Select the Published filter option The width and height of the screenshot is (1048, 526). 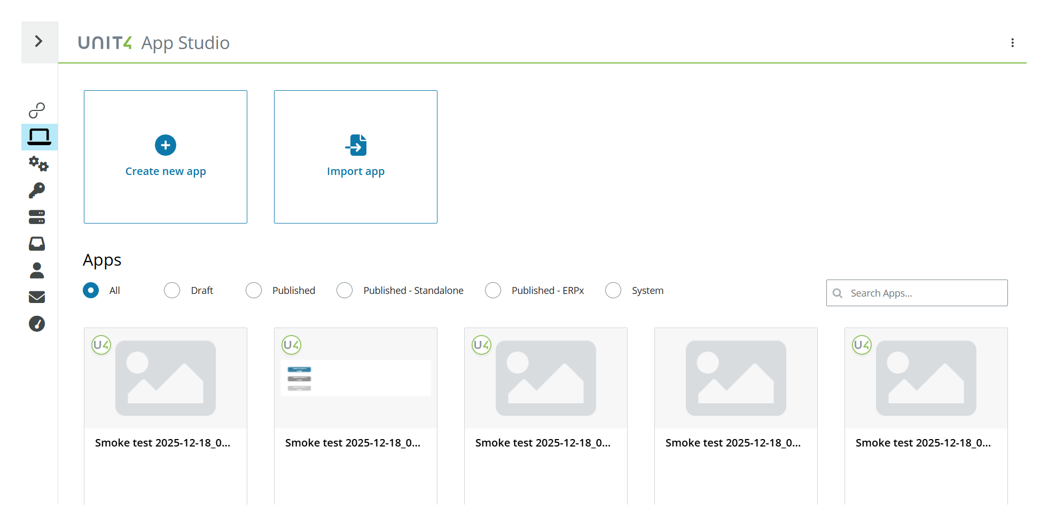tap(253, 290)
